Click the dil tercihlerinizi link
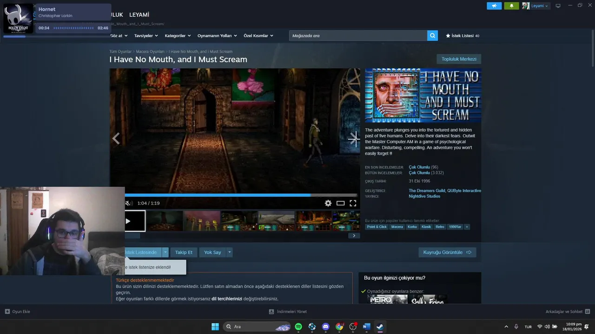 227,299
